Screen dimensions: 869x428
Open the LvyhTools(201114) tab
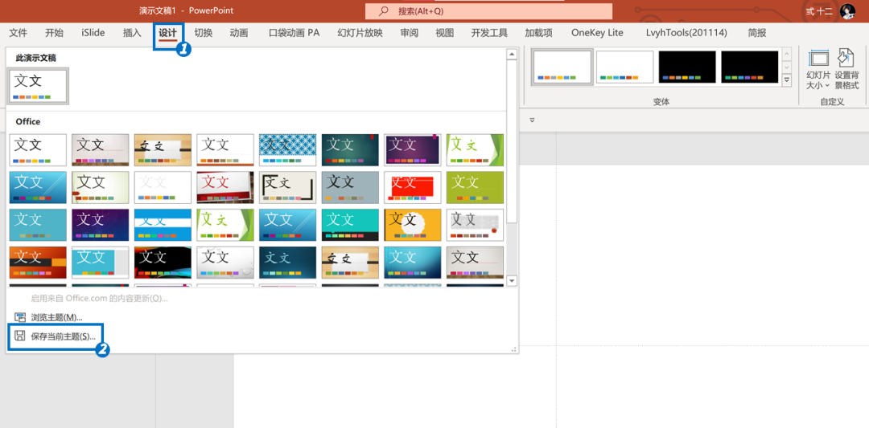686,33
